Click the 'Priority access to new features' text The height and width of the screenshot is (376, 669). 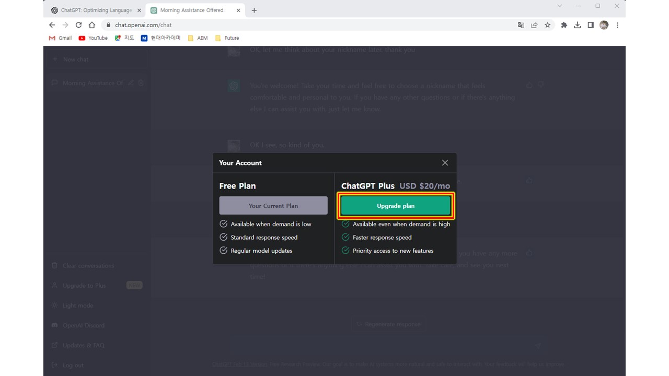click(x=393, y=251)
